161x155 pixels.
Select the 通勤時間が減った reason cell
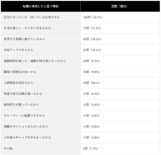point(41,61)
